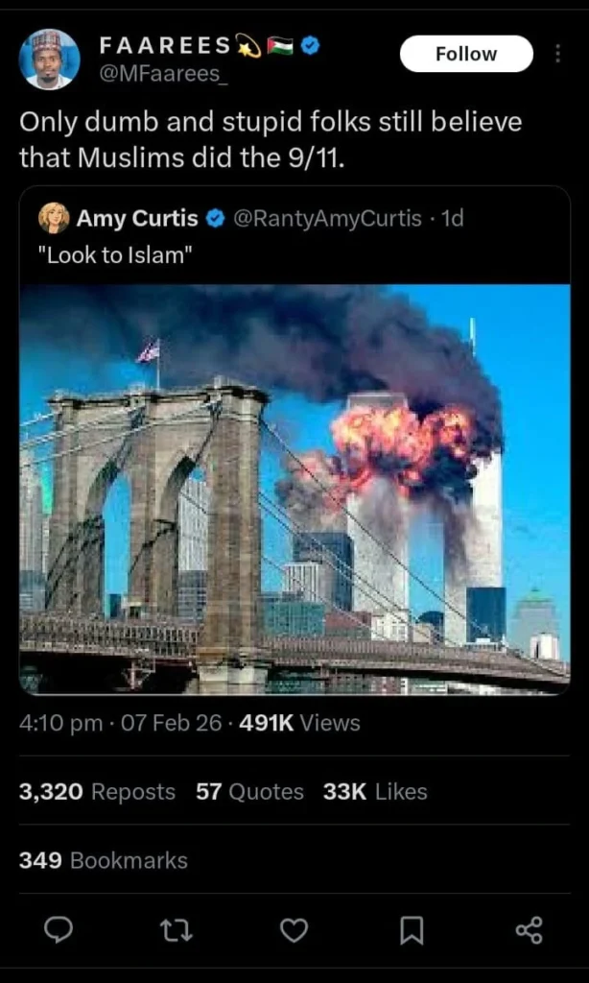The image size is (589, 983).
Task: Bookmark this post using the bookmark icon
Action: [x=412, y=929]
